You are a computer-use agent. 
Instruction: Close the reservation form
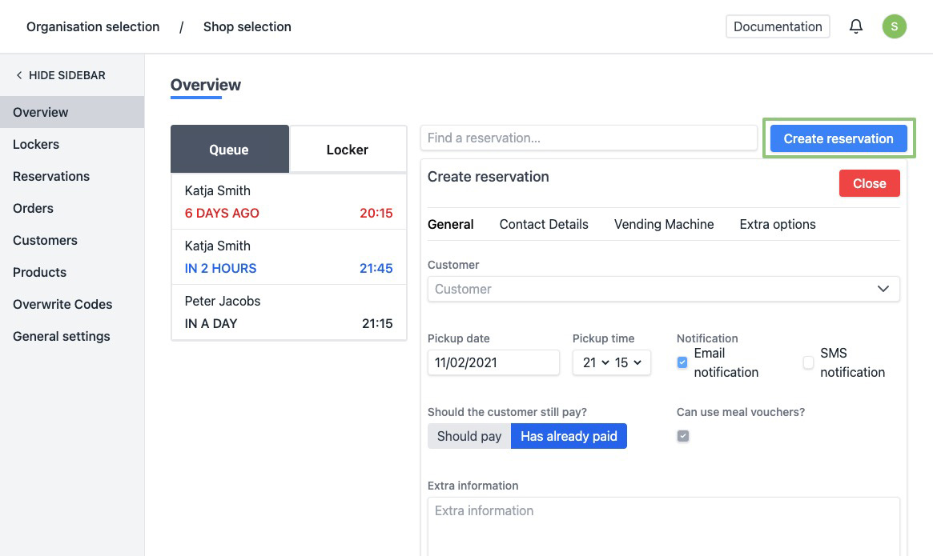(869, 183)
